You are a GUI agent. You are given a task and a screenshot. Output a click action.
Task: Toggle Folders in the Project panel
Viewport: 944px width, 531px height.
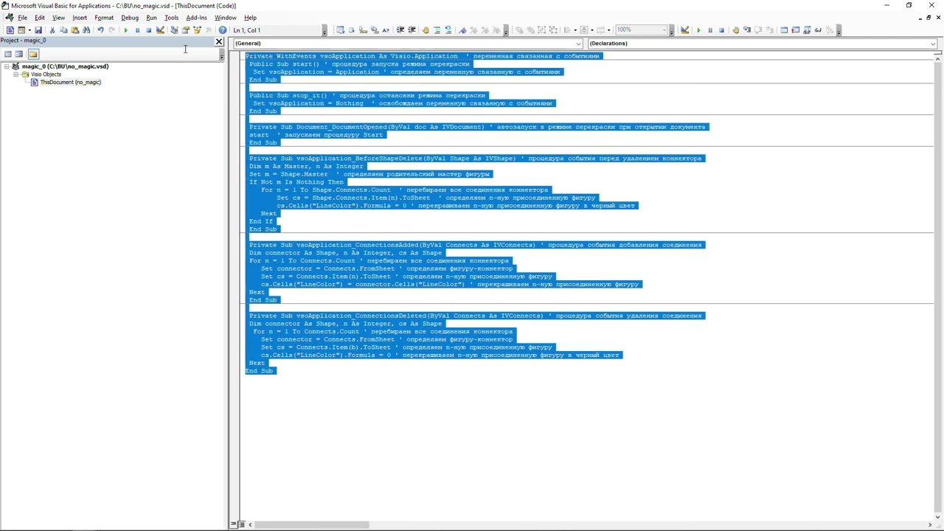(x=33, y=54)
